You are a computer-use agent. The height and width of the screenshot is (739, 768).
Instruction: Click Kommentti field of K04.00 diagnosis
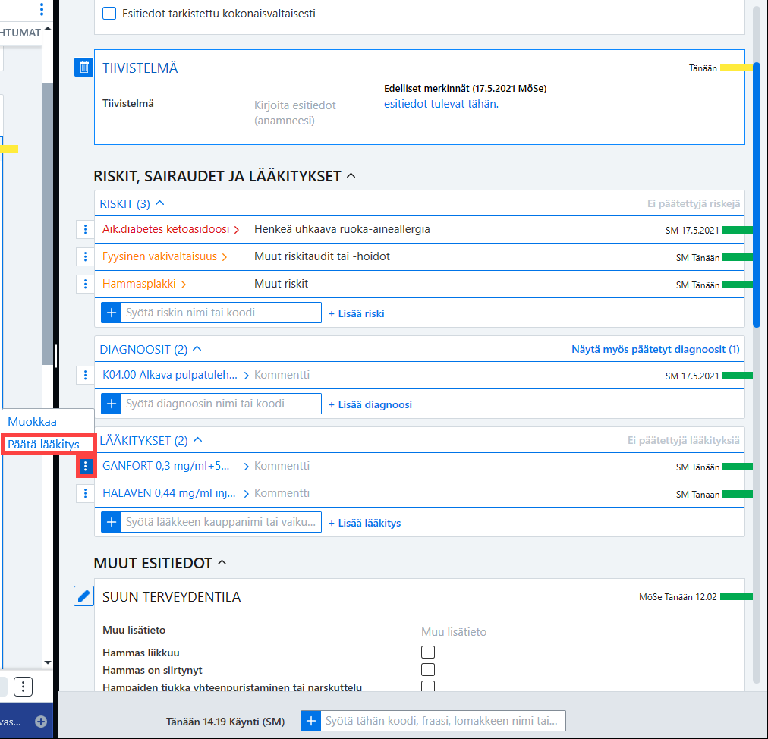(x=282, y=375)
